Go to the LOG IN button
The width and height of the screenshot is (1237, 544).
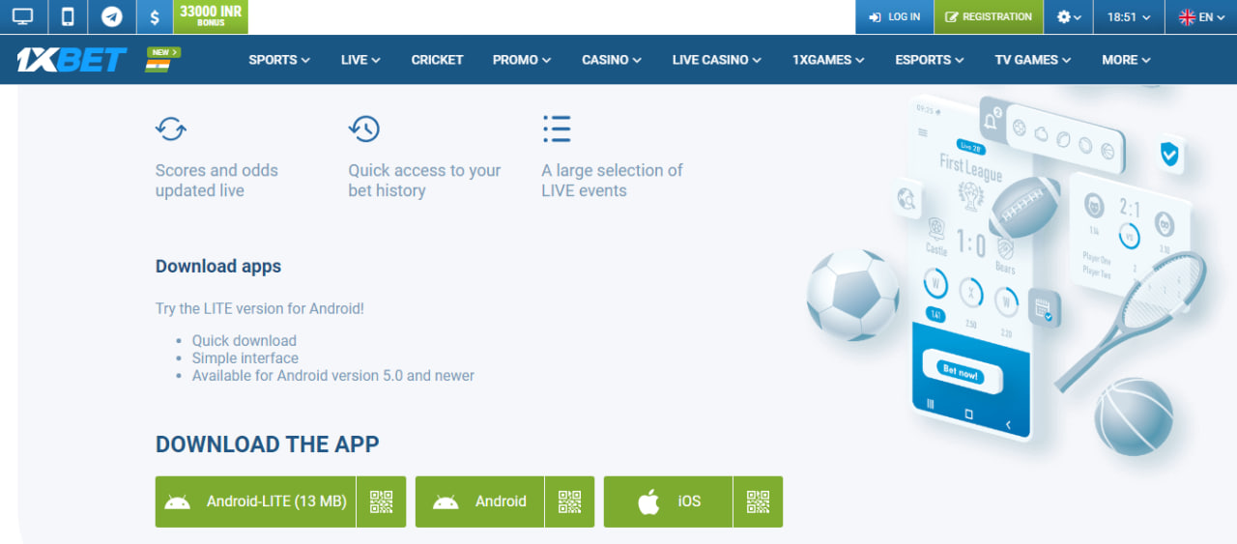(894, 16)
